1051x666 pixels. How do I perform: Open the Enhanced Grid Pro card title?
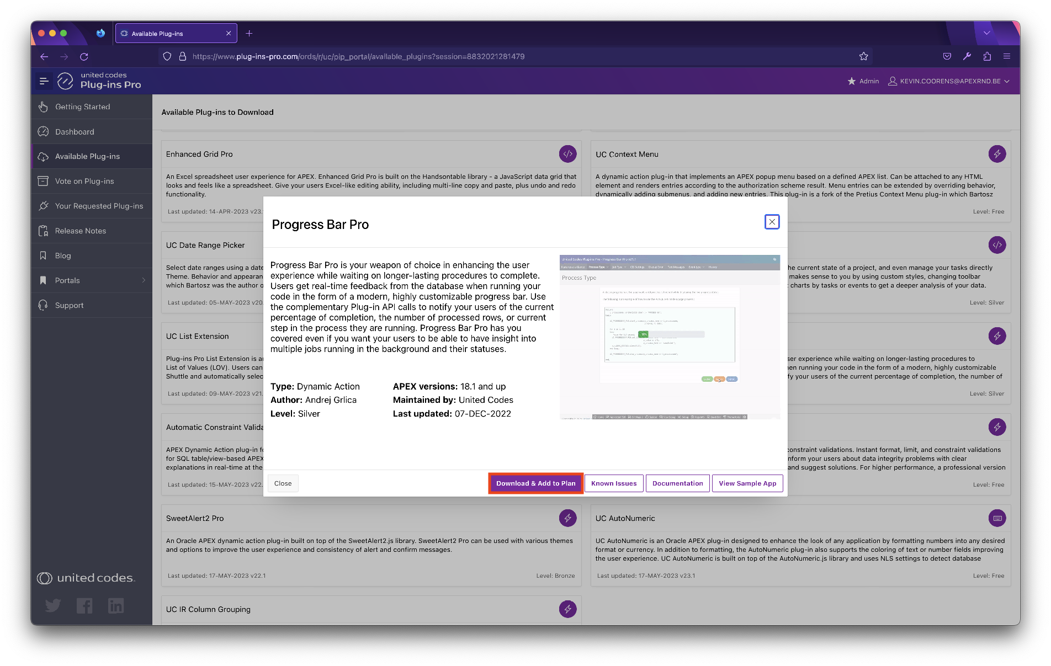click(x=199, y=154)
